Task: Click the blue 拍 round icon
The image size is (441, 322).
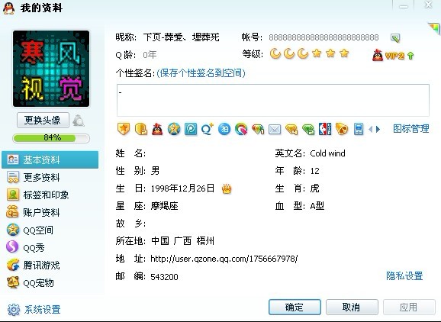Action: (x=224, y=129)
